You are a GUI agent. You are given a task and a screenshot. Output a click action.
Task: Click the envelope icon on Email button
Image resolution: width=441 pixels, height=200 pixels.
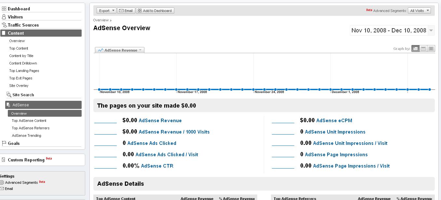click(x=121, y=11)
